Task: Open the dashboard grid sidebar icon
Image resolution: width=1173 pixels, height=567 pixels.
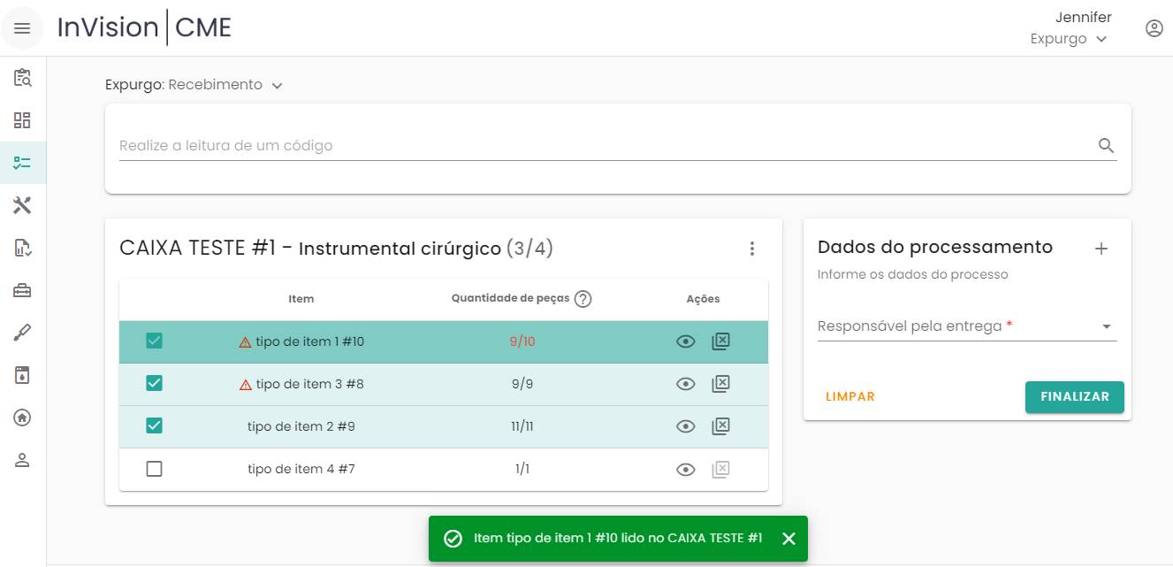Action: [22, 120]
